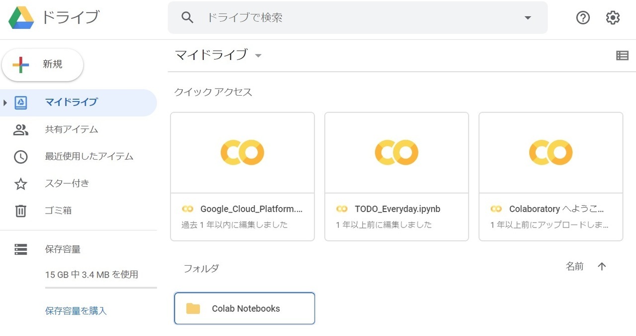The width and height of the screenshot is (636, 336).
Task: Click the マイドライブ header title
Action: pyautogui.click(x=211, y=55)
